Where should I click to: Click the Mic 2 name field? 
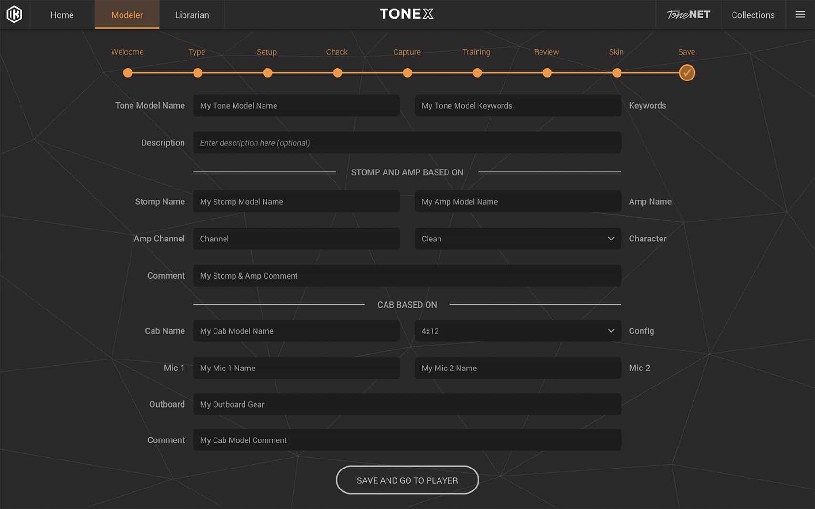(518, 368)
